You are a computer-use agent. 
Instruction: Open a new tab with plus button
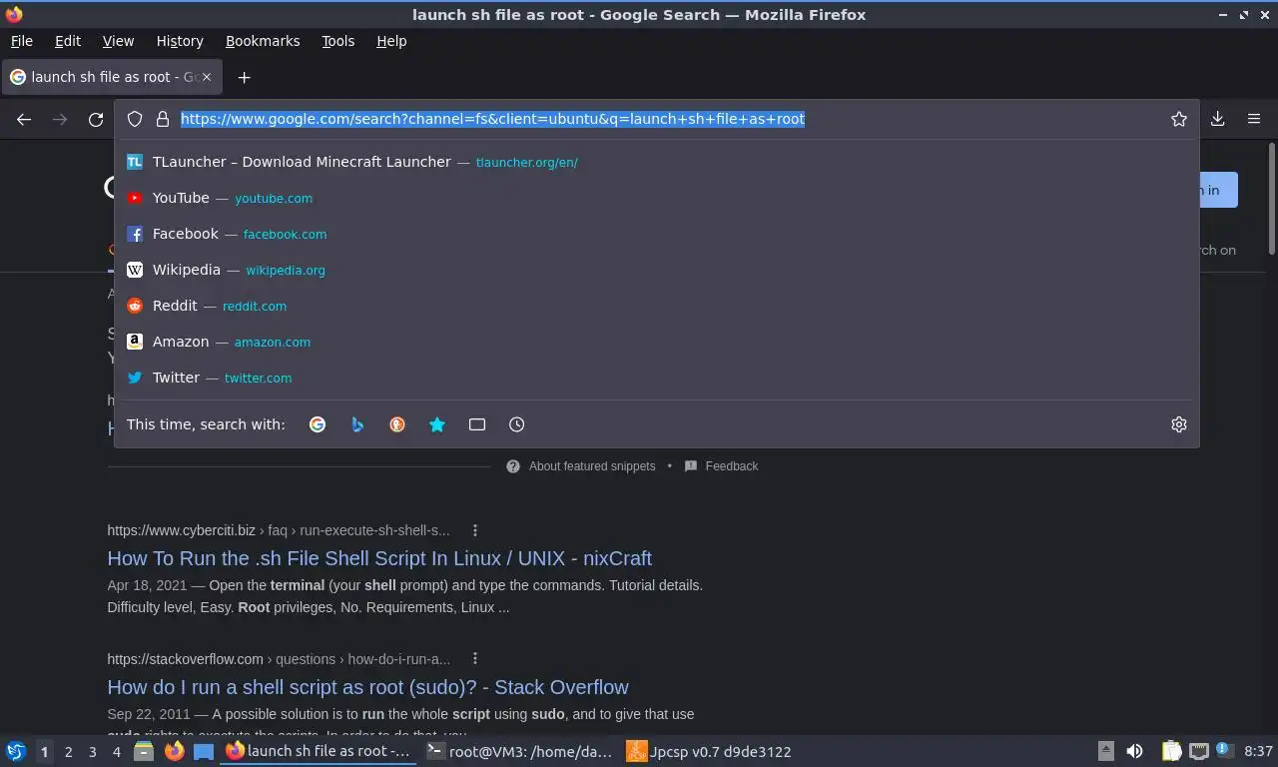244,77
